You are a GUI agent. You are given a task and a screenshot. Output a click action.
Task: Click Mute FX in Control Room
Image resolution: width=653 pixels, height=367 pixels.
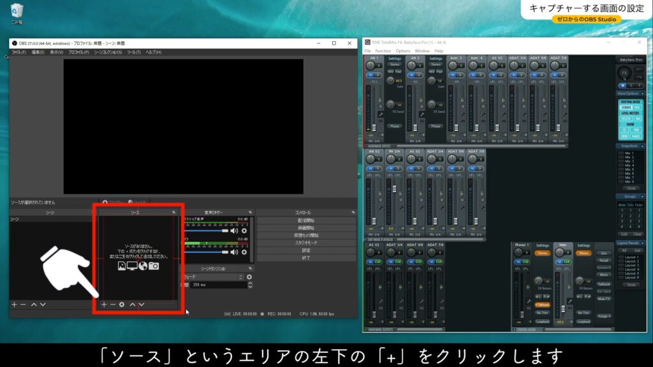[604, 299]
